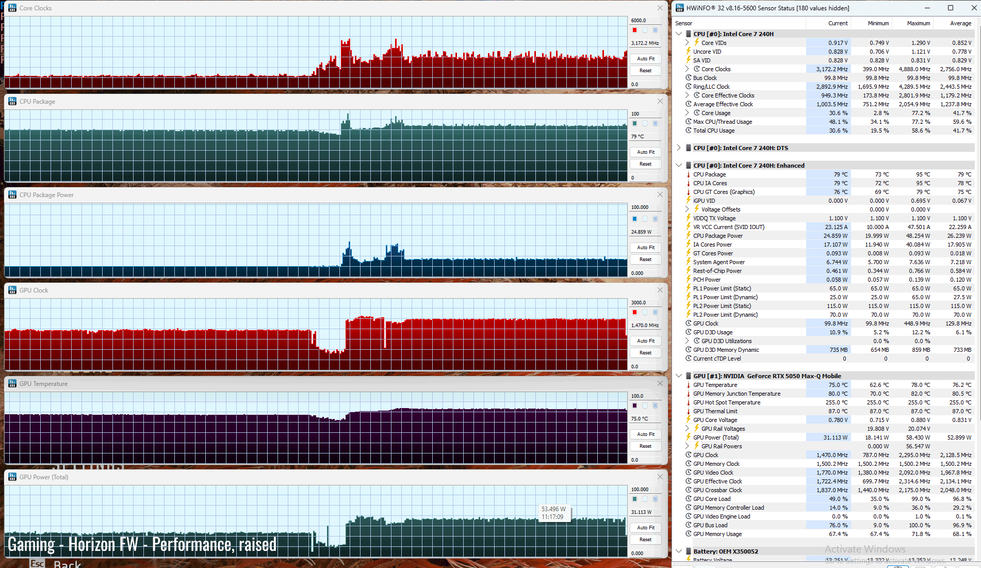Screen dimensions: 981x568
Task: Click Auto Fit in the GPU Clock graph
Action: click(645, 341)
